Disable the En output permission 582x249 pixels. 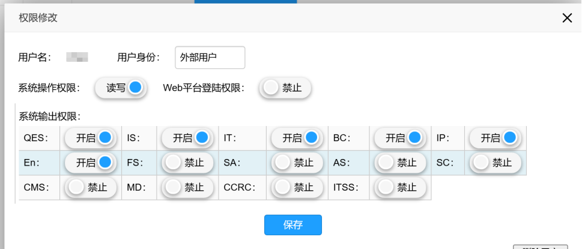90,163
